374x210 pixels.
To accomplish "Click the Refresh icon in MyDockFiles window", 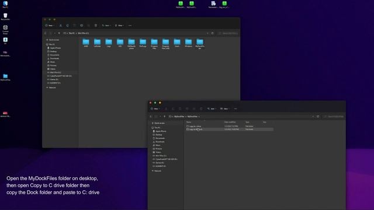I will (318, 117).
